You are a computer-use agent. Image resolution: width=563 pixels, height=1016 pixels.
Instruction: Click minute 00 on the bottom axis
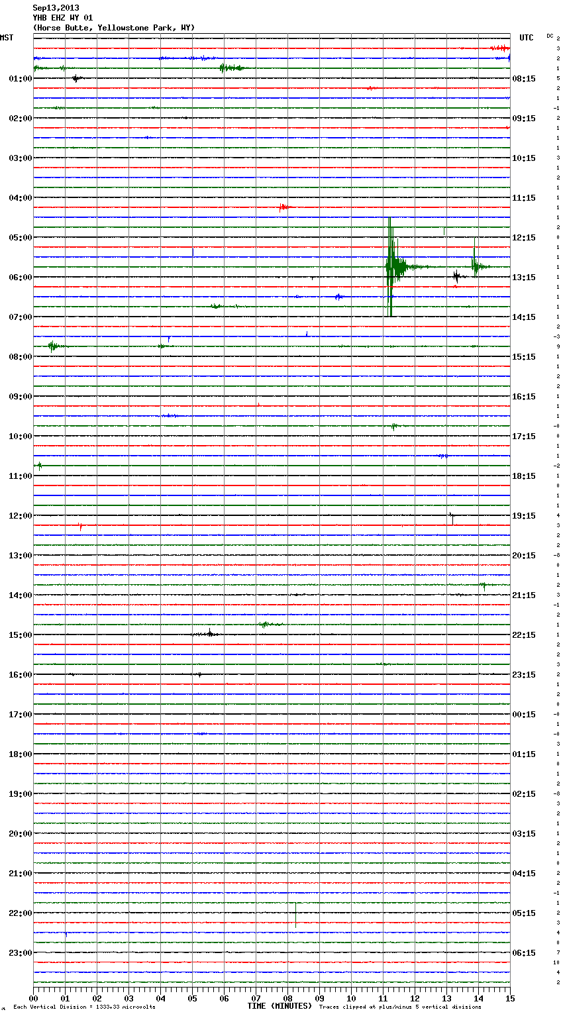click(33, 998)
